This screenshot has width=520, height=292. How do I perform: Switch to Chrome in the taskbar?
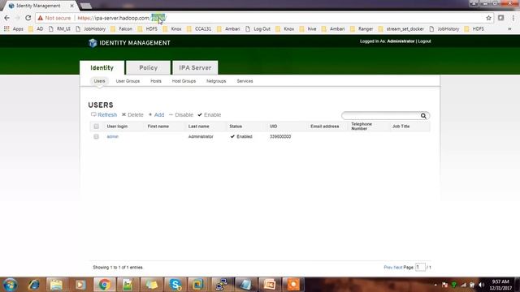pyautogui.click(x=104, y=285)
